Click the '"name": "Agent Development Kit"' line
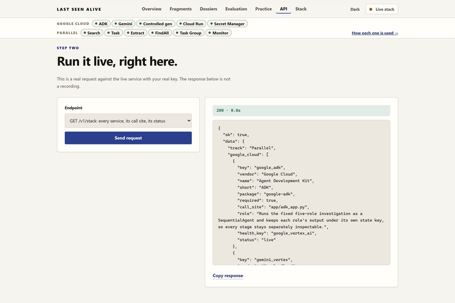Image resolution: width=455 pixels, height=303 pixels. coord(275,181)
